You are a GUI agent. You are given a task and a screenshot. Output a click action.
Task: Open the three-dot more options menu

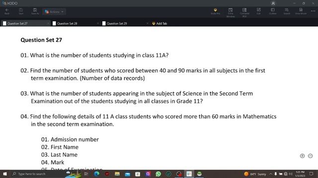[x=313, y=11]
